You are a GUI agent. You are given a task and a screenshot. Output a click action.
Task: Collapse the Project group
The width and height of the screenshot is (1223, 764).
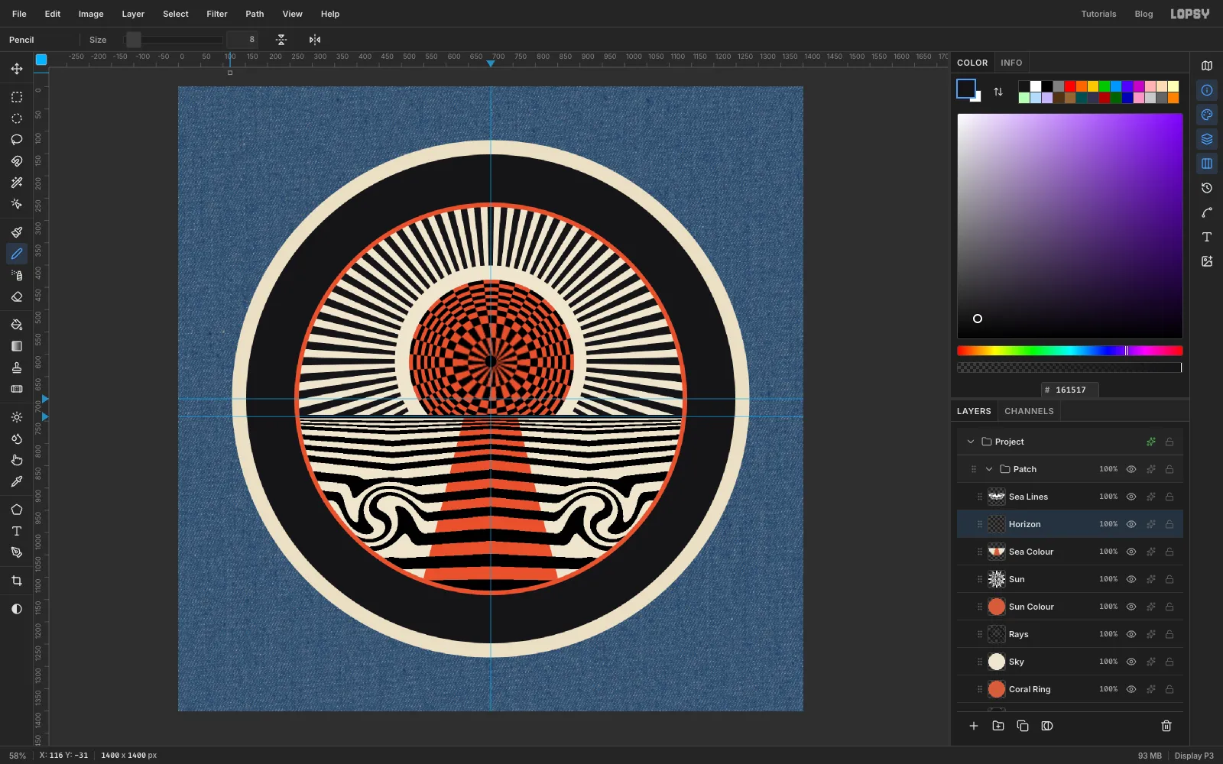(x=971, y=442)
